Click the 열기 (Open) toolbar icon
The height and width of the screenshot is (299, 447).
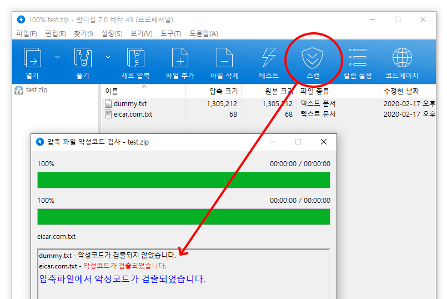pos(32,57)
